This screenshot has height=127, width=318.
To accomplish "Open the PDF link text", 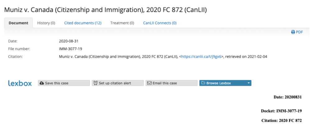I will (299, 32).
